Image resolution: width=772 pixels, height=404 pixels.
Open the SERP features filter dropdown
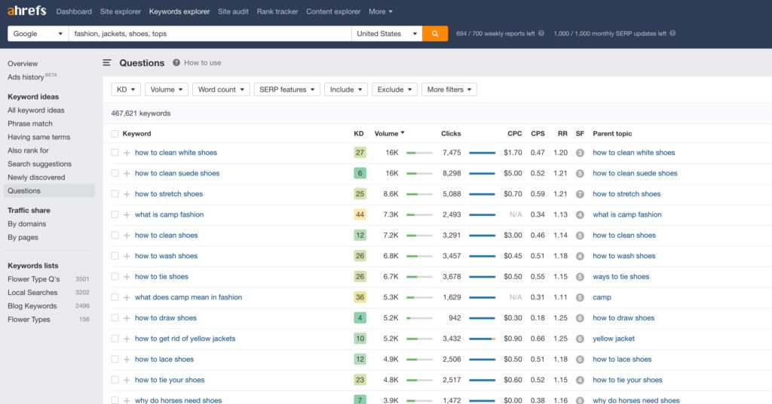287,90
